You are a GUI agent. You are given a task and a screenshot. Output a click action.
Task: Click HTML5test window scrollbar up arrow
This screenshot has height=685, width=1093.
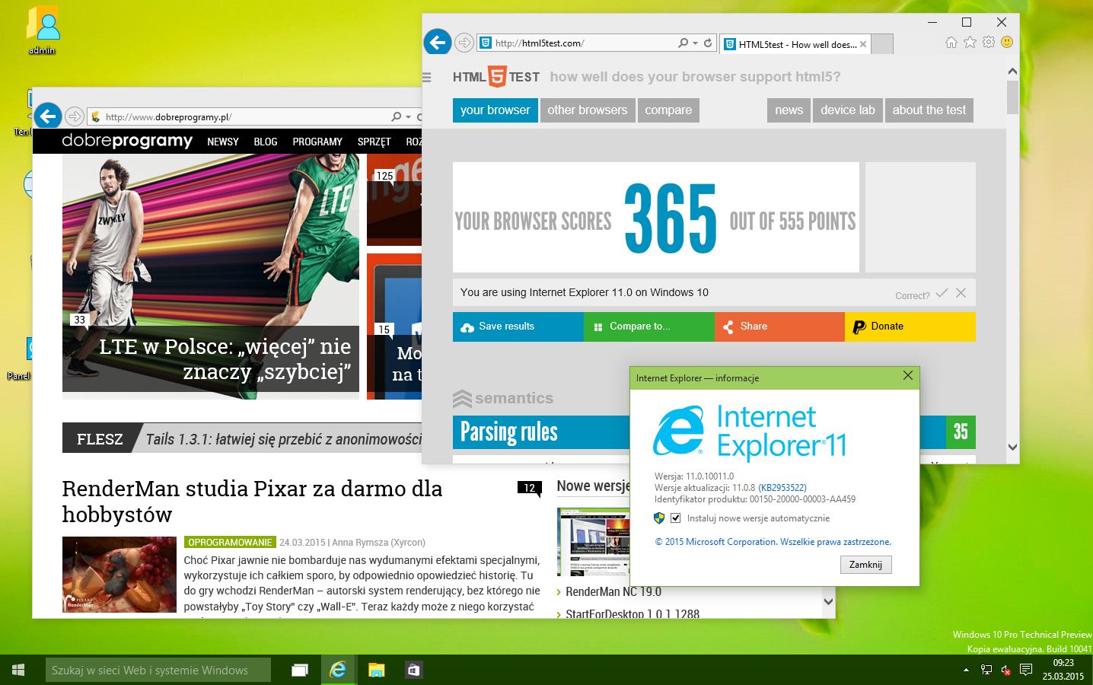[x=1012, y=71]
